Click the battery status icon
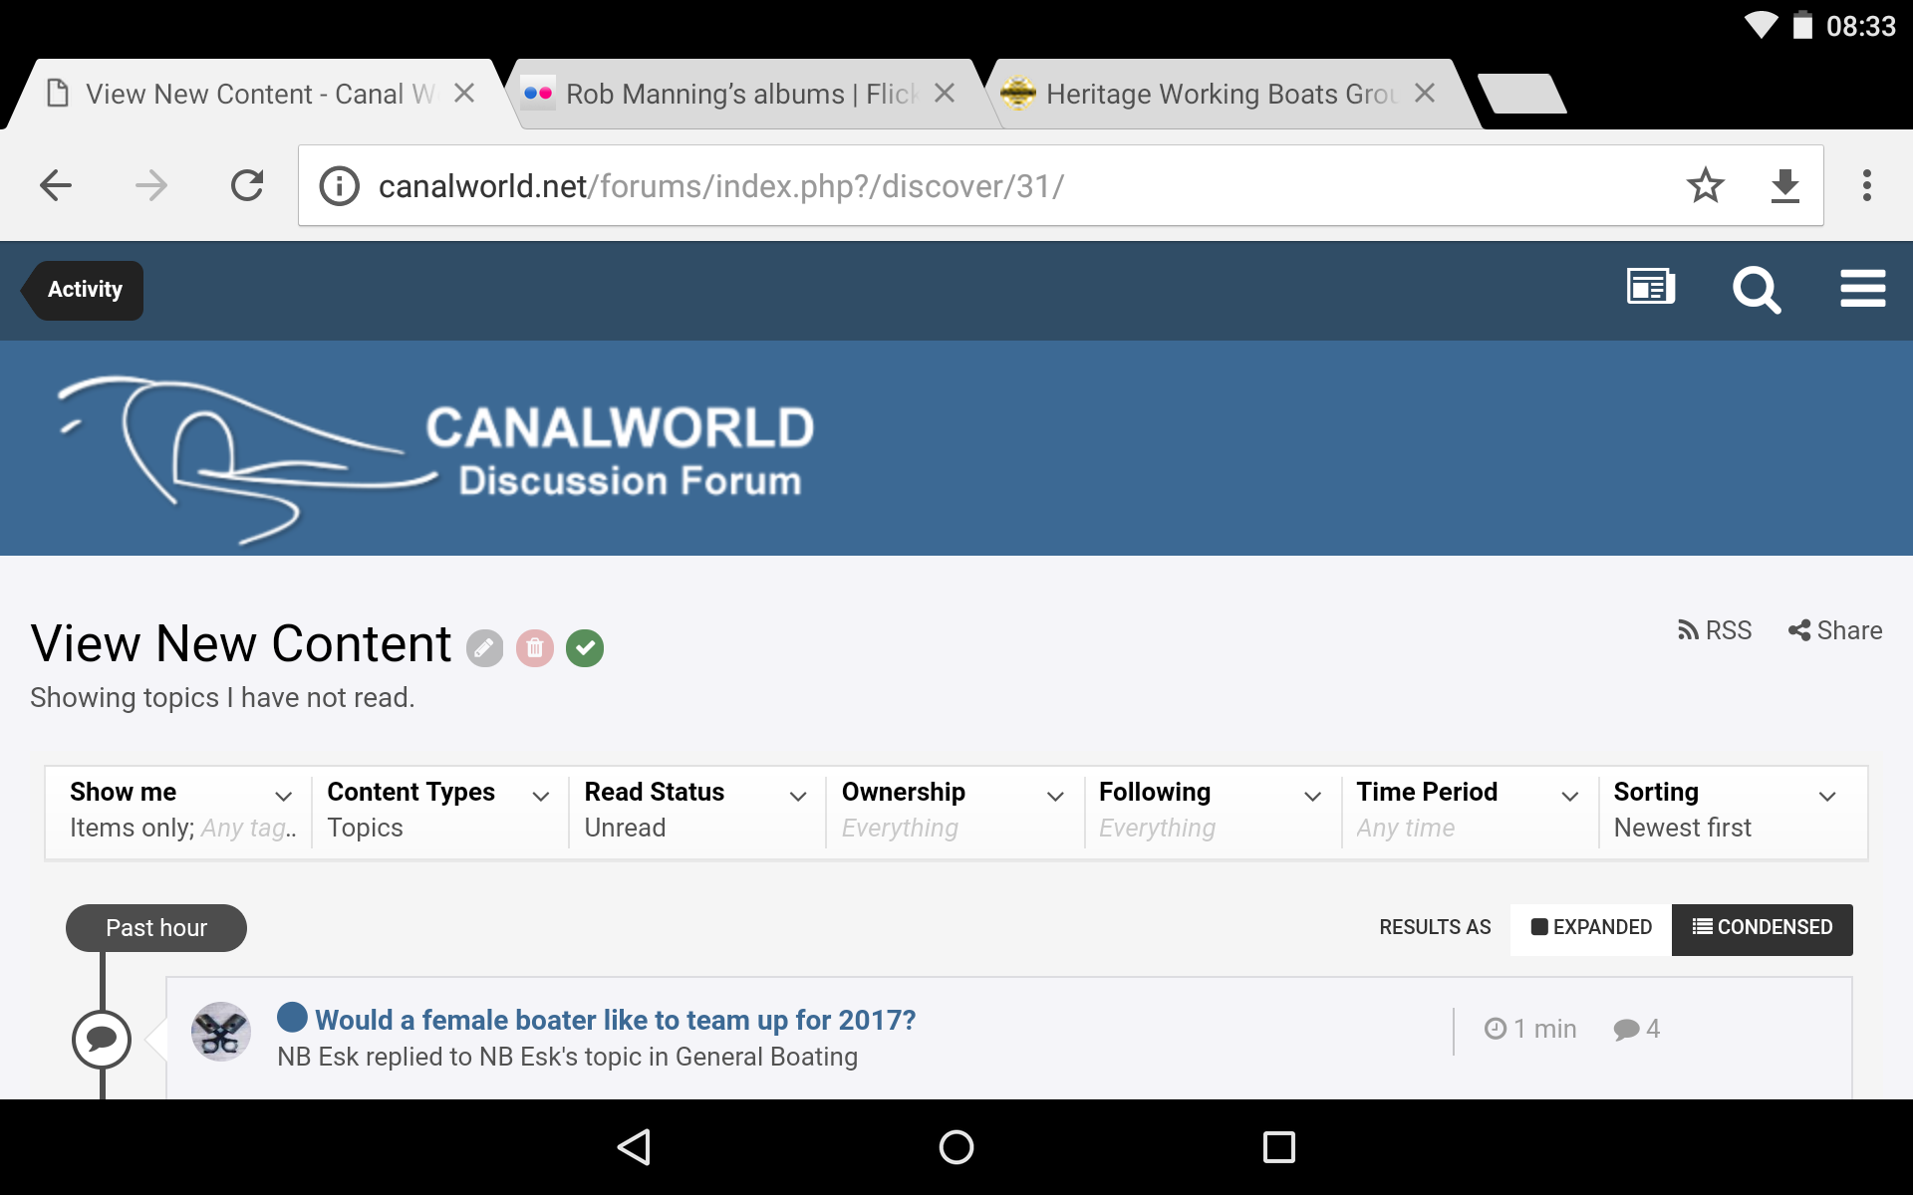Image resolution: width=1913 pixels, height=1195 pixels. [x=1802, y=25]
